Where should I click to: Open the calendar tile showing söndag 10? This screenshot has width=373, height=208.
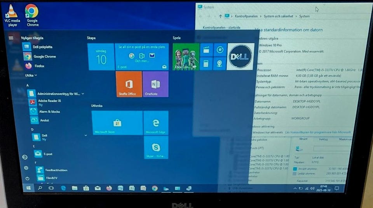coord(101,57)
